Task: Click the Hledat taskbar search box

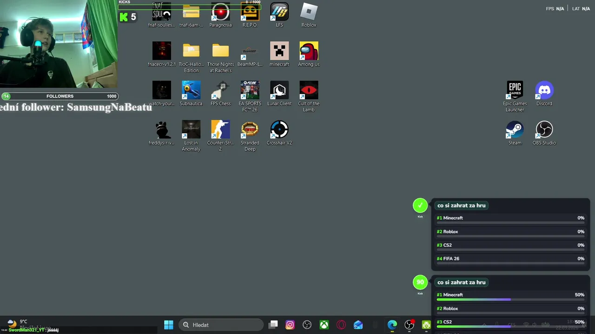Action: (x=220, y=325)
